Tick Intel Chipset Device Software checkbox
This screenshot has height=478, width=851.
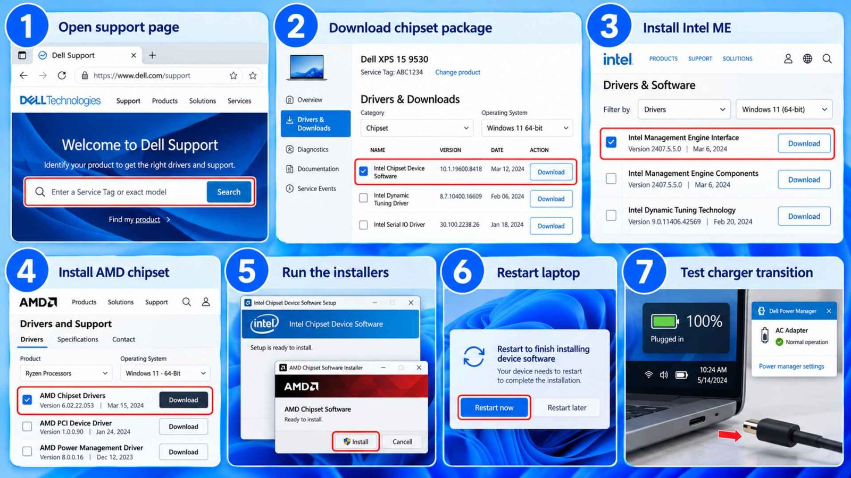363,171
